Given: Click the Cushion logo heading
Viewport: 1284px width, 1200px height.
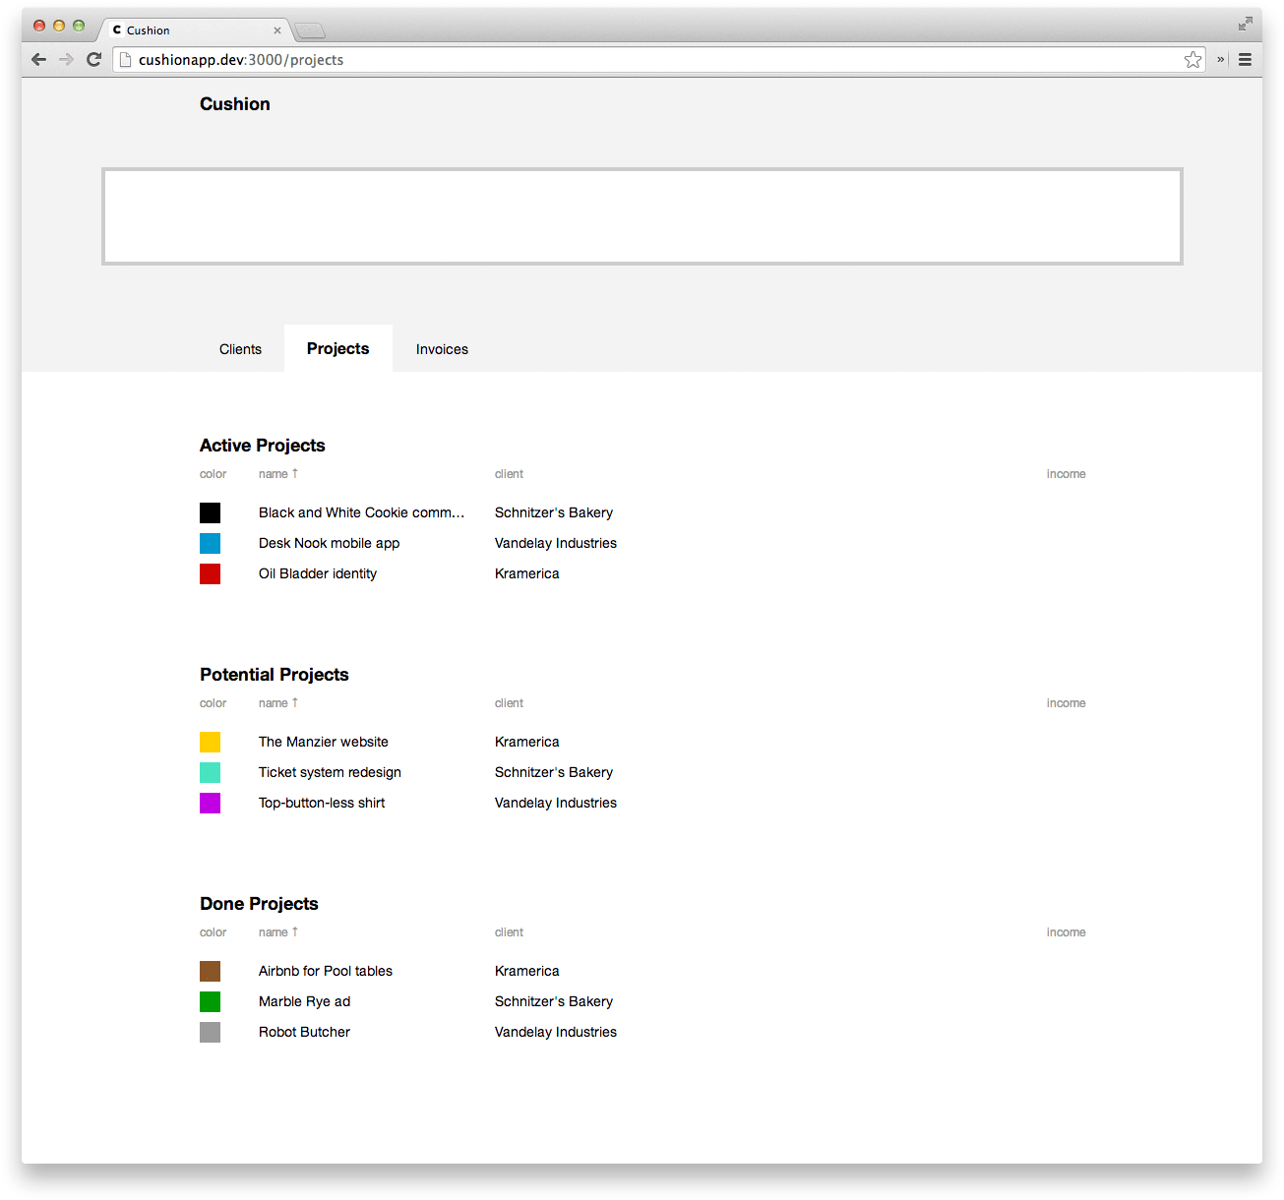Looking at the screenshot, I should coord(235,104).
